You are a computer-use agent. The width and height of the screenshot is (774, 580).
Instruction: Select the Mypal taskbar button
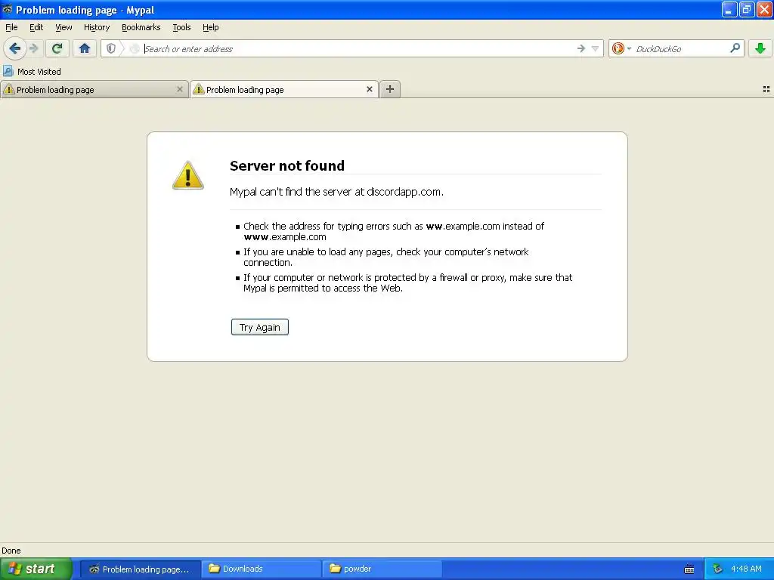click(141, 569)
